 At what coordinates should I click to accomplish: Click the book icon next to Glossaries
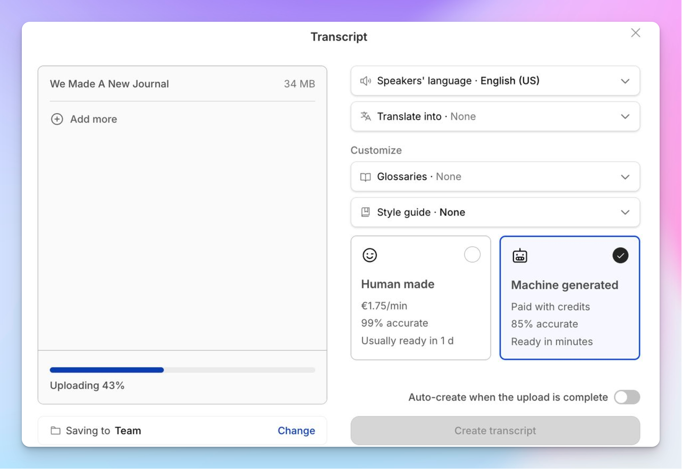click(x=365, y=177)
